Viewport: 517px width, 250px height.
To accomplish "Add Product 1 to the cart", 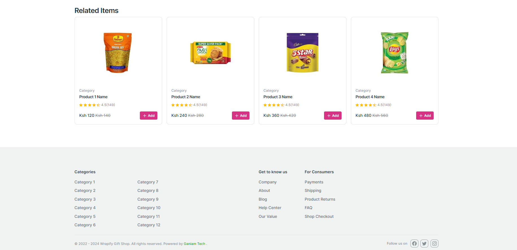I will pos(149,116).
